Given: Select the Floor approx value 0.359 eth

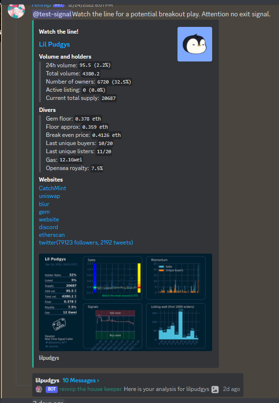Looking at the screenshot, I should click(95, 127).
